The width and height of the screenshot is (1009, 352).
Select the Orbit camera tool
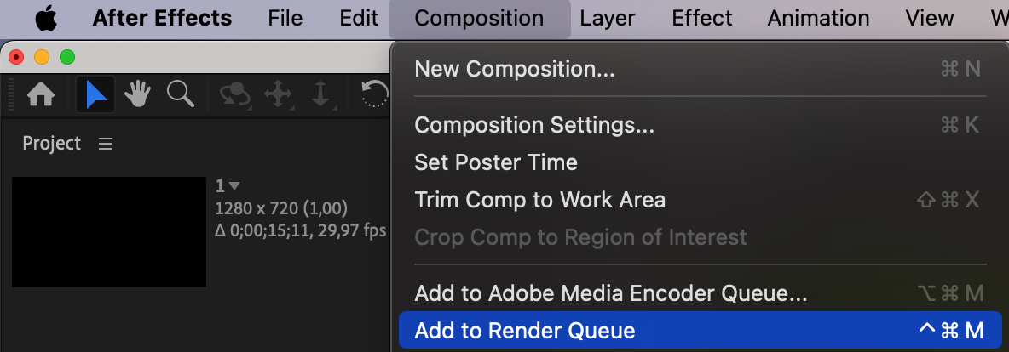[234, 94]
